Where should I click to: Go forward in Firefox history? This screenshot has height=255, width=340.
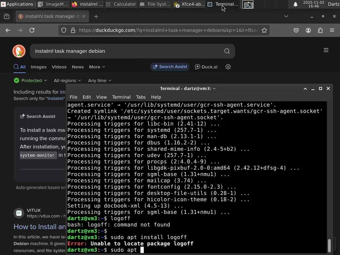20,30
